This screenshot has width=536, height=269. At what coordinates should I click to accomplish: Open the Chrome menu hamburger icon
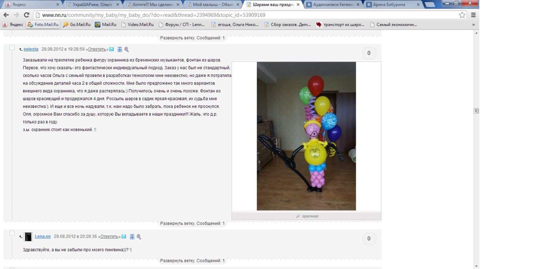click(473, 15)
